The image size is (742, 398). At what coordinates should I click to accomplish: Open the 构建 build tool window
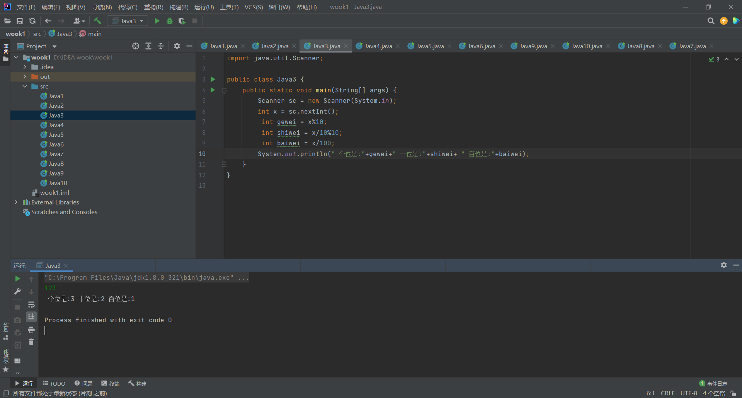click(x=138, y=383)
